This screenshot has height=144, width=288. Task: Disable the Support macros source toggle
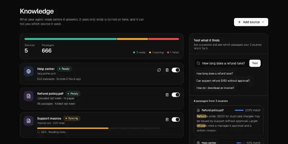coord(176,120)
